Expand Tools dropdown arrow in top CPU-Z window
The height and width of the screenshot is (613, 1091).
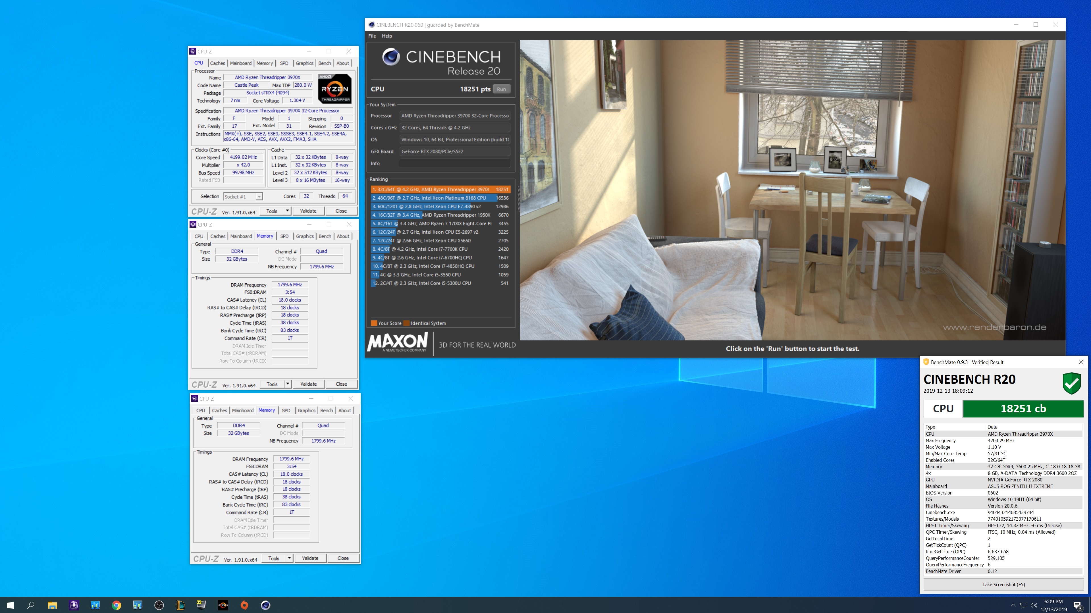[x=287, y=211]
